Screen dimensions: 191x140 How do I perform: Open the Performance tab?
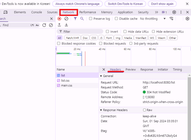88,12
